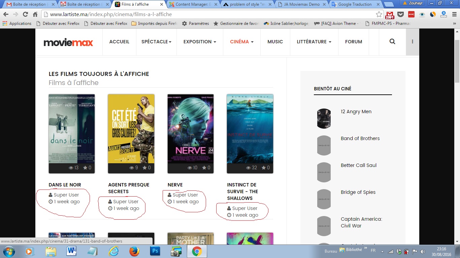Go to ACCUEIL in navigation
The width and height of the screenshot is (460, 258).
119,42
